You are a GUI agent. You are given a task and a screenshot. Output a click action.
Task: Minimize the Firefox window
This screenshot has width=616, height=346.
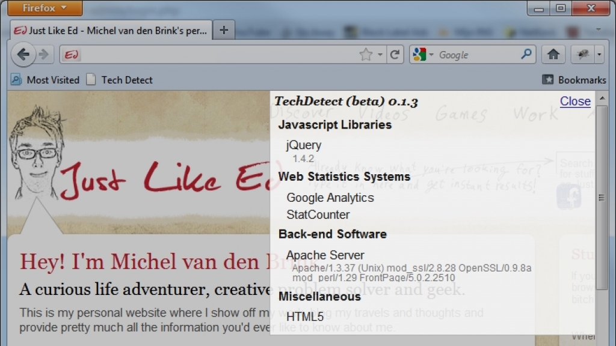[x=538, y=8]
